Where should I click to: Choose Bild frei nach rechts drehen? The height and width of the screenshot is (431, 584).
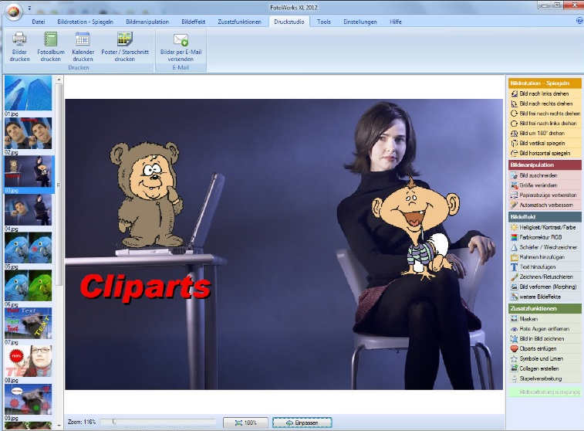point(544,114)
